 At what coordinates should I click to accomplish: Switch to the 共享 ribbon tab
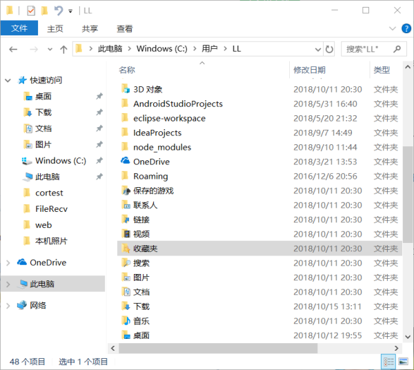[90, 28]
